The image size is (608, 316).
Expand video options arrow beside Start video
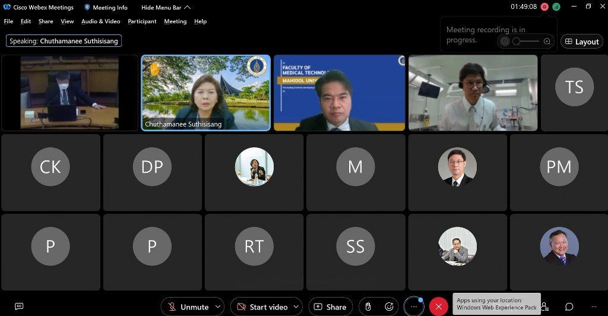[296, 306]
